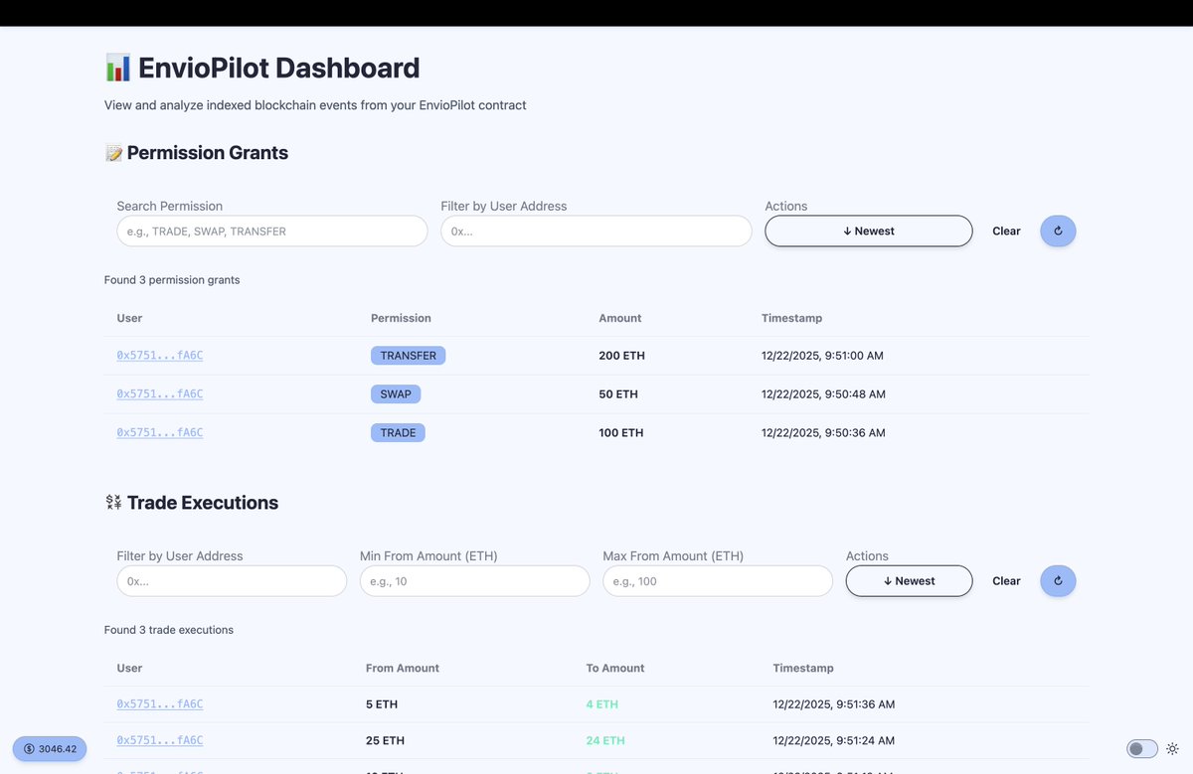Click the TRANSFER permission badge
The height and width of the screenshot is (774, 1193).
[408, 356]
